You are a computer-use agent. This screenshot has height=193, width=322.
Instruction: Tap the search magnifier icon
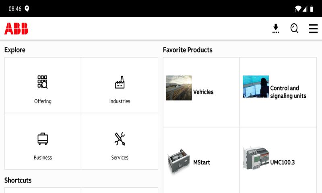tap(295, 29)
